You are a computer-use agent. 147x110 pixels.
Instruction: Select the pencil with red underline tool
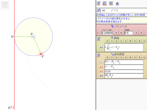pos(105,3)
